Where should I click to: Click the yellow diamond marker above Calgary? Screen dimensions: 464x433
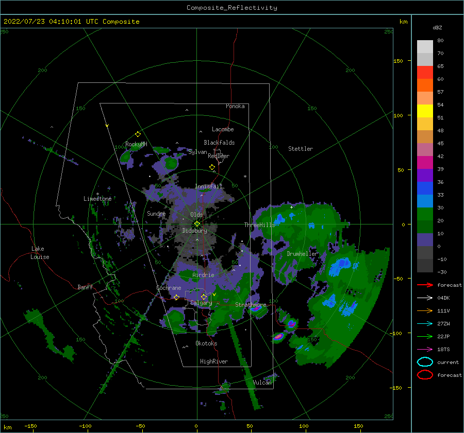[204, 297]
